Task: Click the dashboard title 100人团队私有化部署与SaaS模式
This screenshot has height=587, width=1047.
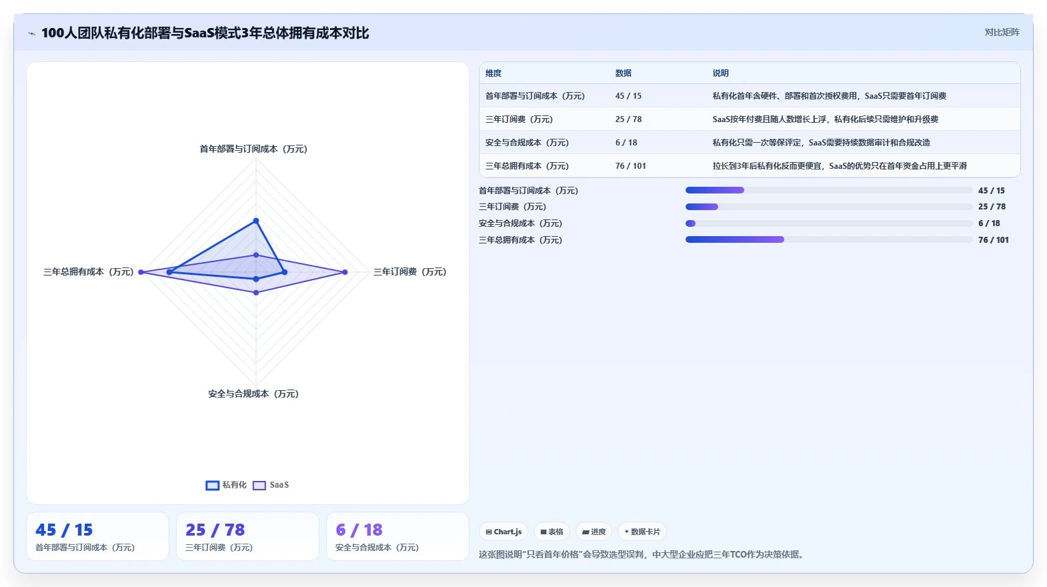Action: [x=205, y=33]
